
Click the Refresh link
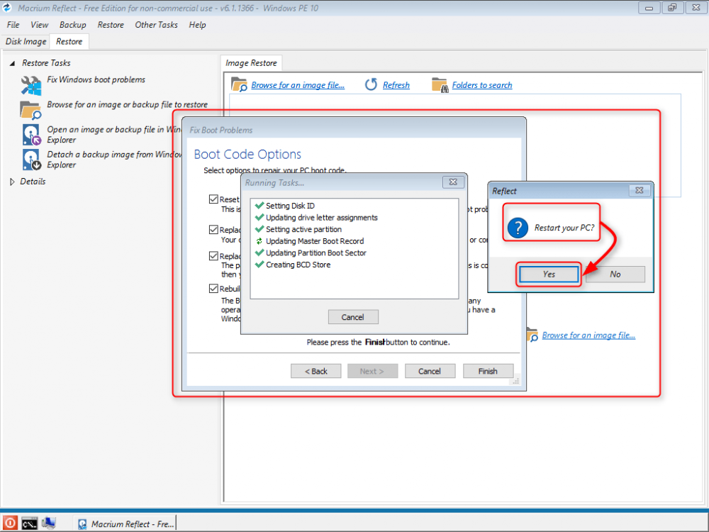pos(396,85)
